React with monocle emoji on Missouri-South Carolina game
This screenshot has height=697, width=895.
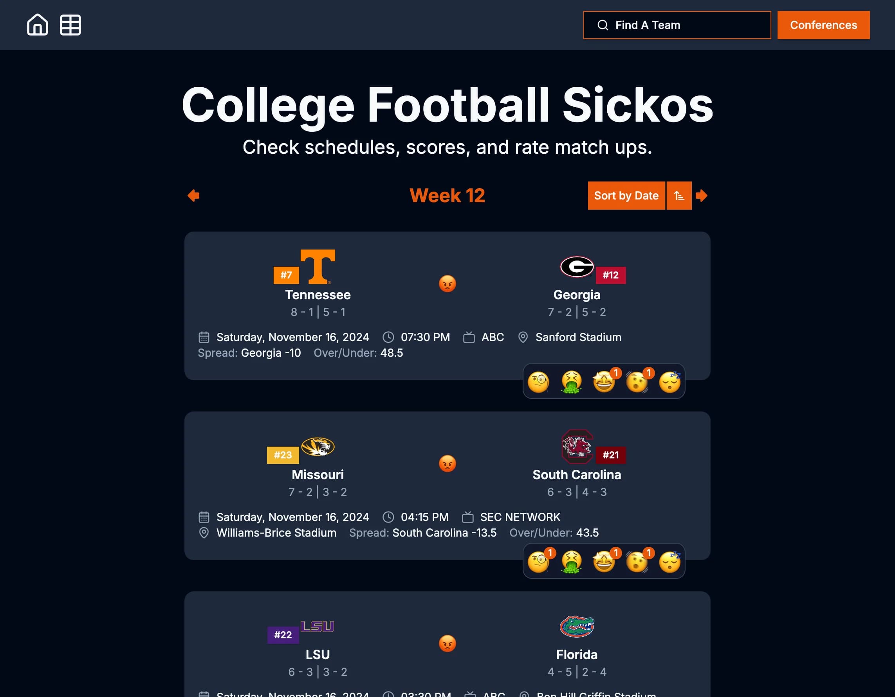coord(538,561)
